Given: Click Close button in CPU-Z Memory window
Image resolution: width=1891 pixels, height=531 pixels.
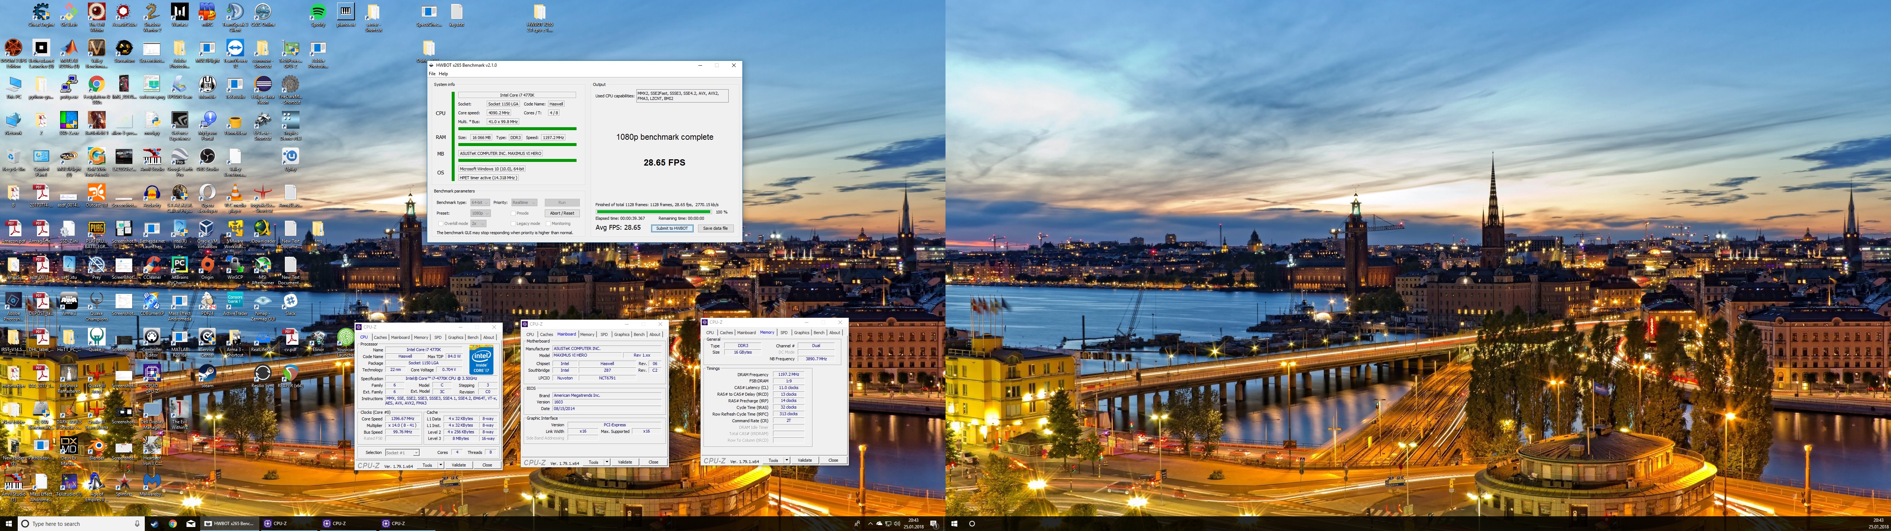Looking at the screenshot, I should coord(833,461).
